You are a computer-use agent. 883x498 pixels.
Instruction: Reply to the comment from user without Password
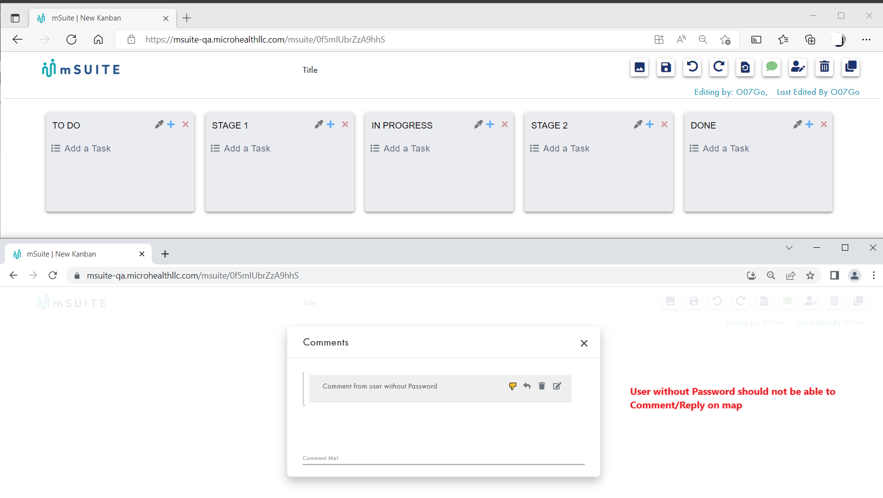[x=527, y=386]
